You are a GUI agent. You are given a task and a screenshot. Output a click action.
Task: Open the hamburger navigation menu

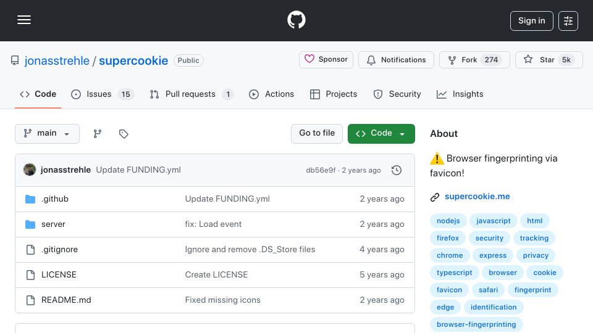[24, 20]
